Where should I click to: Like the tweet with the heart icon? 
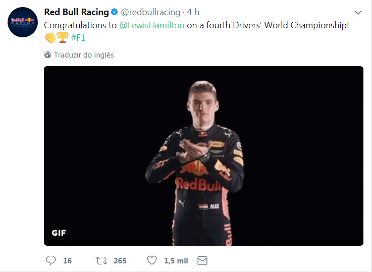coord(151,260)
